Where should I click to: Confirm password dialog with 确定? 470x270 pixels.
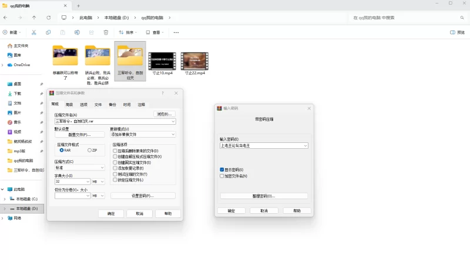(x=231, y=211)
